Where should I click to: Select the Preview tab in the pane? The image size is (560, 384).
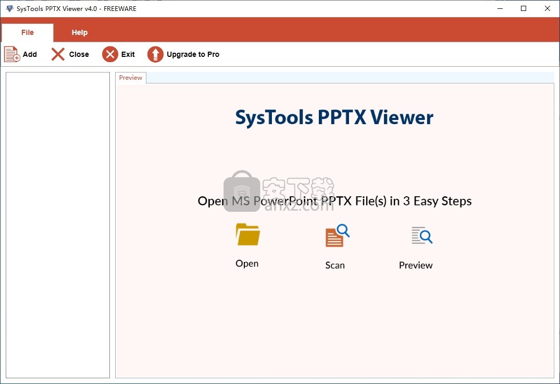tap(131, 78)
